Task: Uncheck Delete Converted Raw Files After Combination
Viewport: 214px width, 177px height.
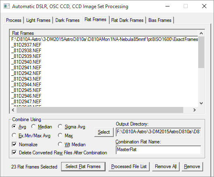Action: pos(14,152)
